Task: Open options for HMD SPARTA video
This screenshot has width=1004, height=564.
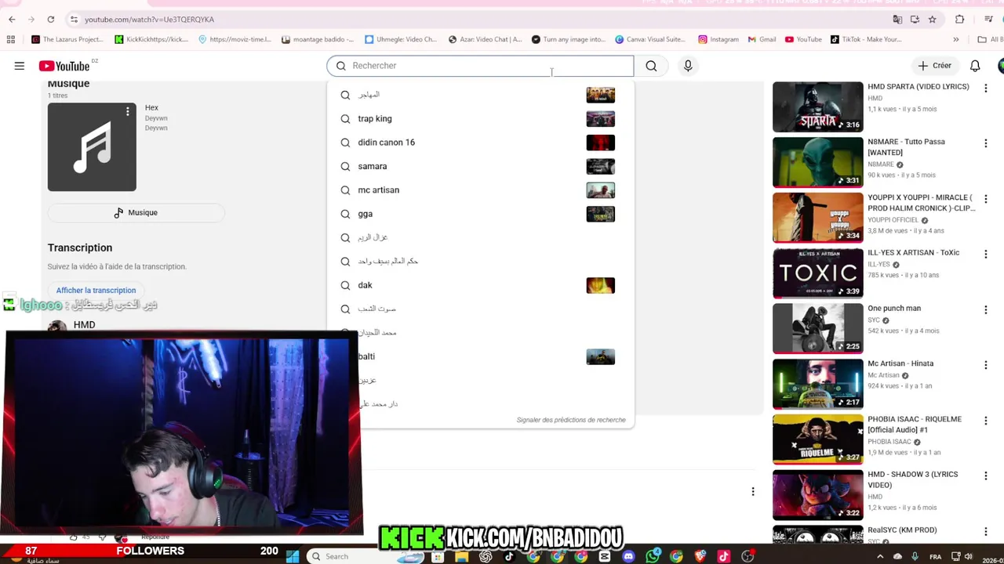Action: (985, 89)
